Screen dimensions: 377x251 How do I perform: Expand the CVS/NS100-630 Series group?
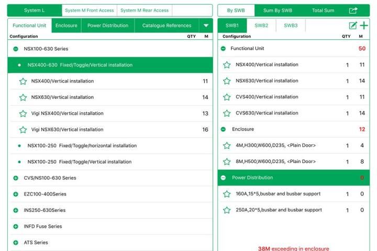pos(16,178)
